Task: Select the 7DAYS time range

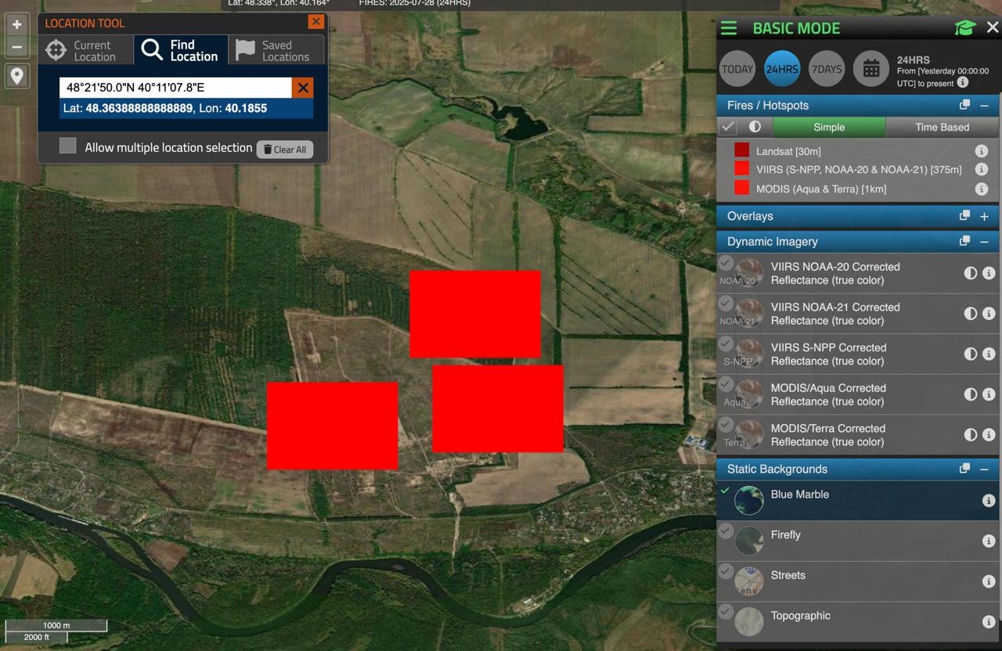Action: point(826,69)
